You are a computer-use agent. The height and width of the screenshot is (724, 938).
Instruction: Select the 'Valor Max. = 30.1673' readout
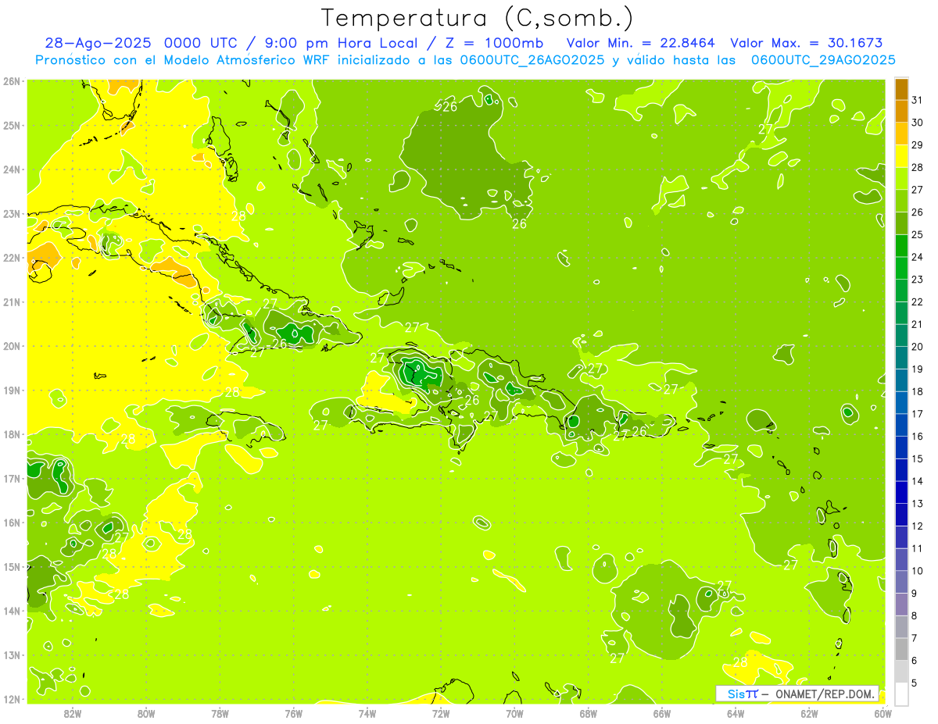[x=806, y=43]
